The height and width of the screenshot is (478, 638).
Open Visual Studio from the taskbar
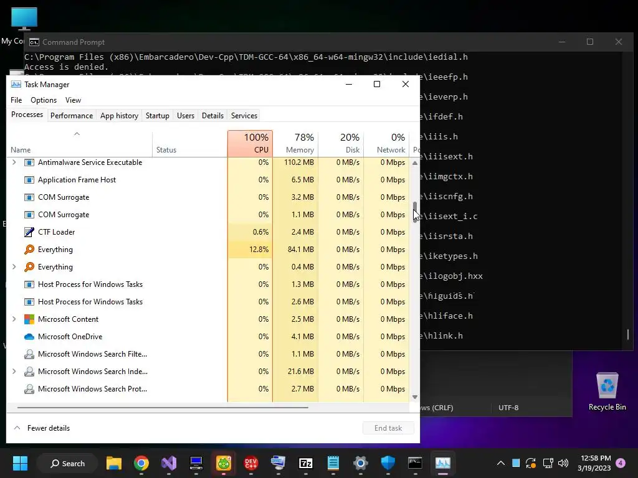[169, 463]
